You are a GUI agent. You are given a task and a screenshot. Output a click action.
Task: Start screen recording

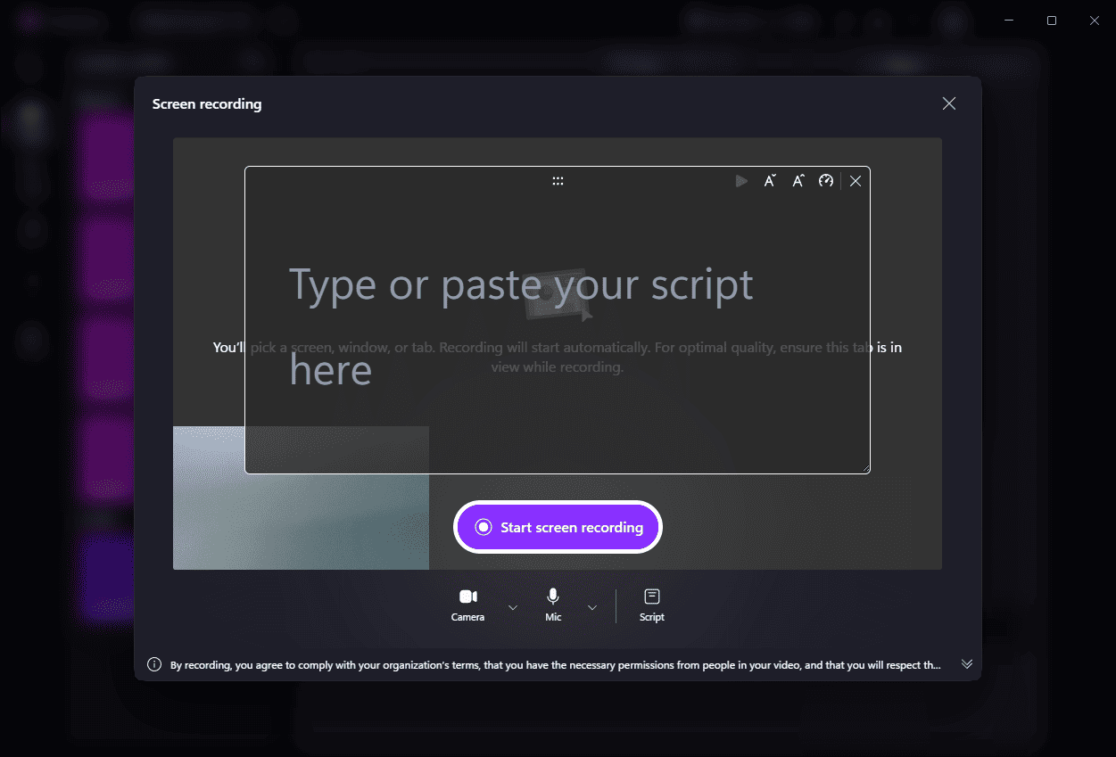[x=558, y=527]
